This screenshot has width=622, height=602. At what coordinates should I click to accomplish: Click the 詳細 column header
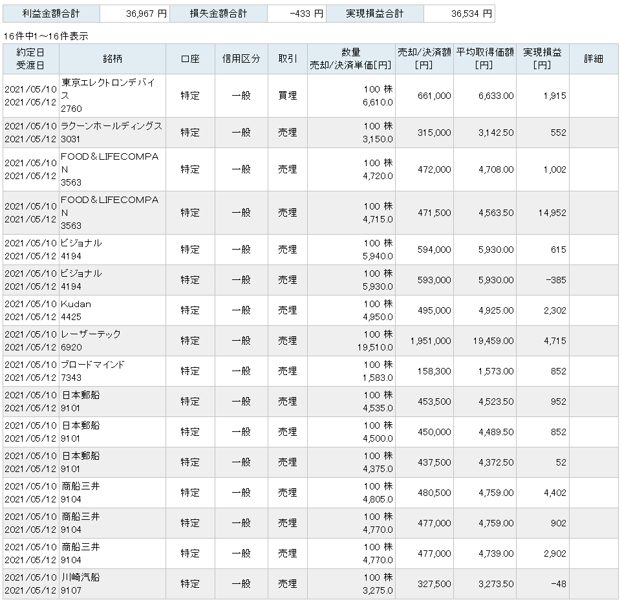594,59
